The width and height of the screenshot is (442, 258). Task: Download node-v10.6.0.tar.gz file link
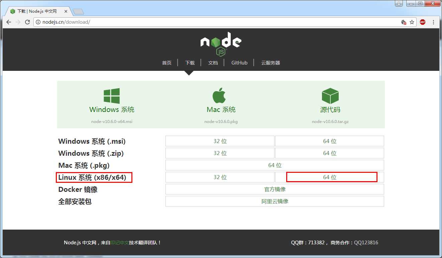click(x=330, y=122)
